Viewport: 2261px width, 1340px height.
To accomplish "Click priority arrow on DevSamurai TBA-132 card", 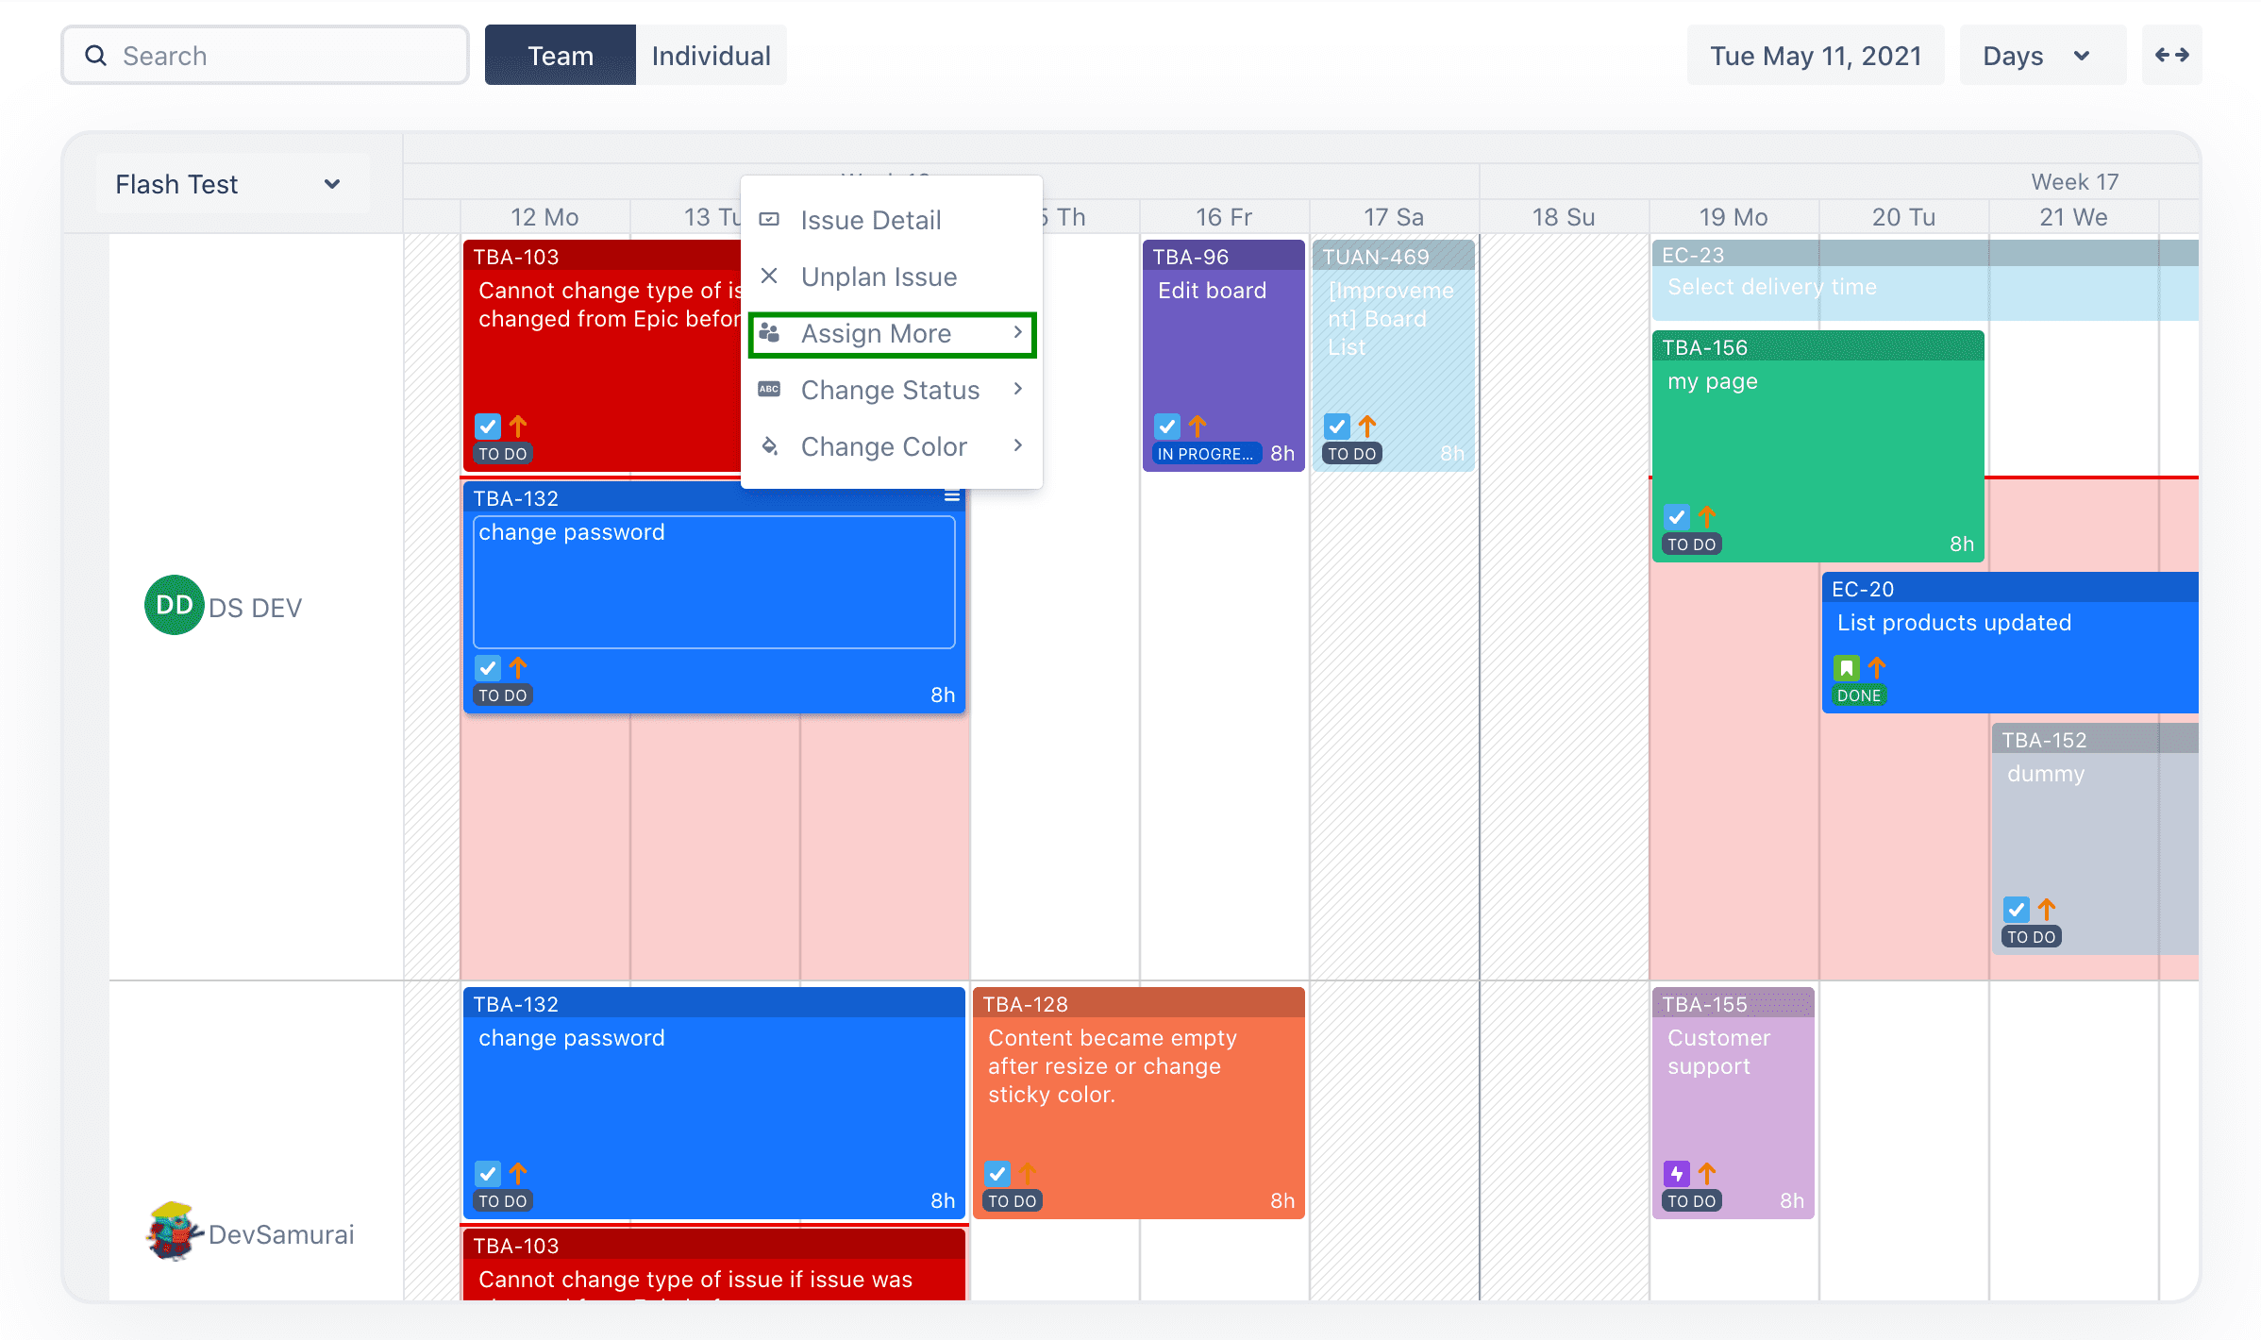I will pyautogui.click(x=518, y=1174).
